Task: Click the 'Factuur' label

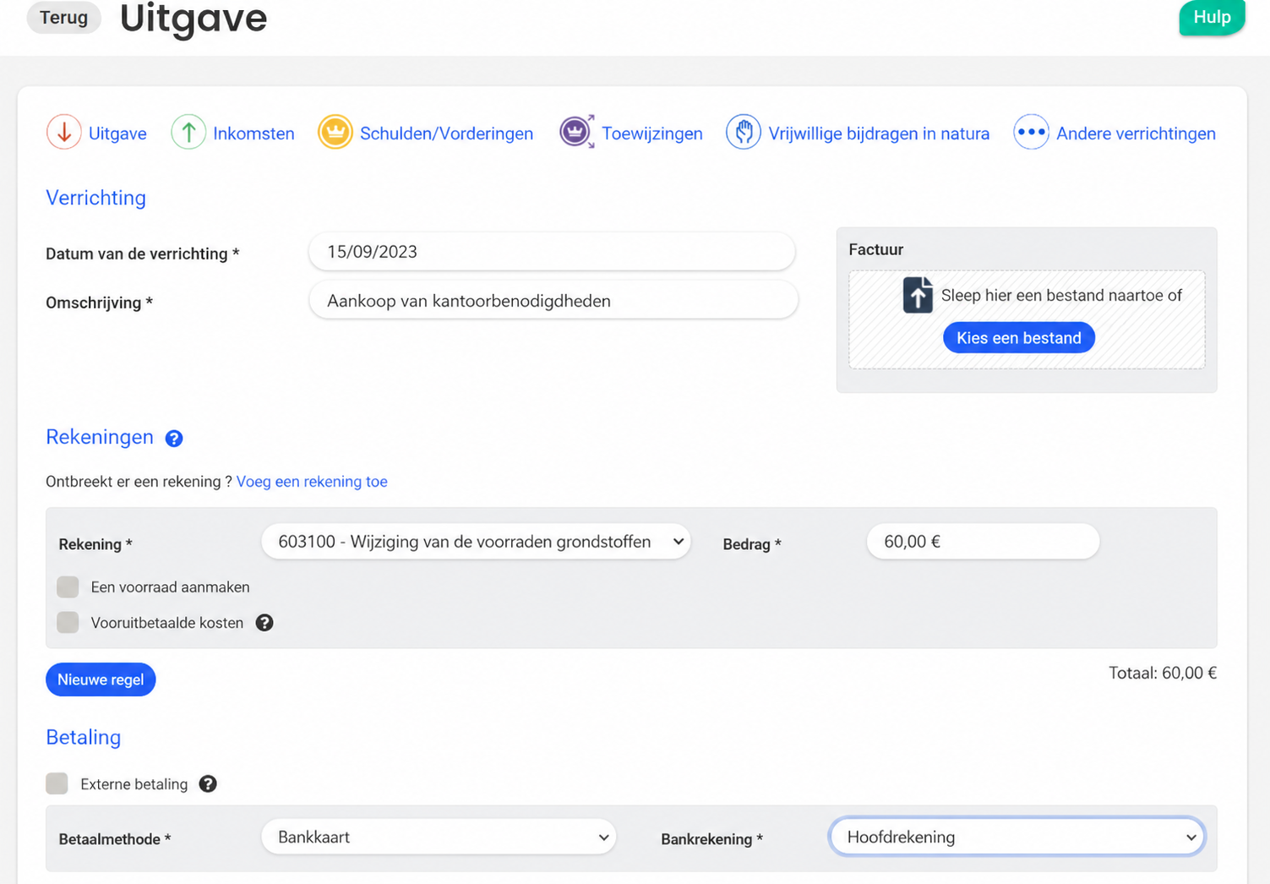Action: click(875, 249)
